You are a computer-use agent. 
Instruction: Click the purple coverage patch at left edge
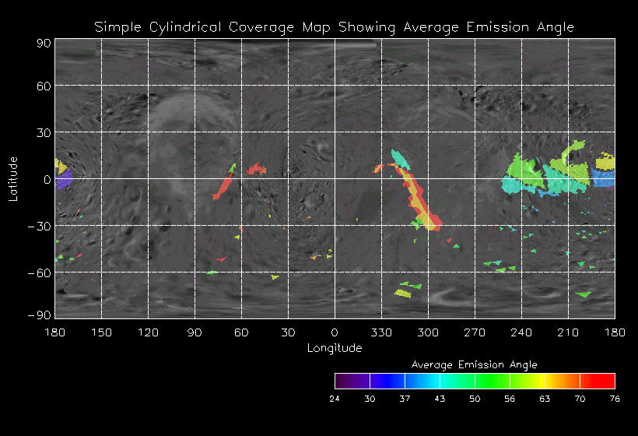coord(62,181)
